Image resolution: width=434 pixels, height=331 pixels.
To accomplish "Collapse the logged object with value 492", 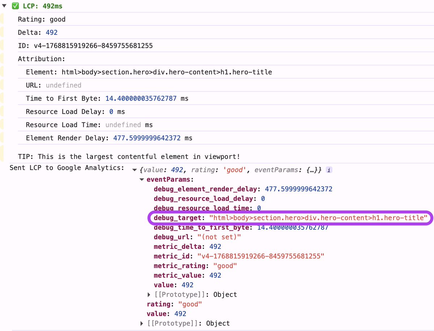I will pos(135,170).
